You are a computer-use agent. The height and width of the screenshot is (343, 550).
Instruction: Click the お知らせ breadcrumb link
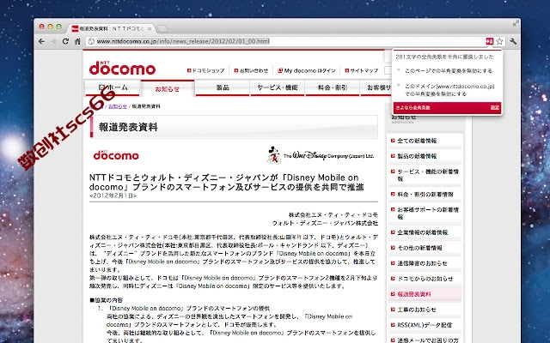[x=118, y=106]
